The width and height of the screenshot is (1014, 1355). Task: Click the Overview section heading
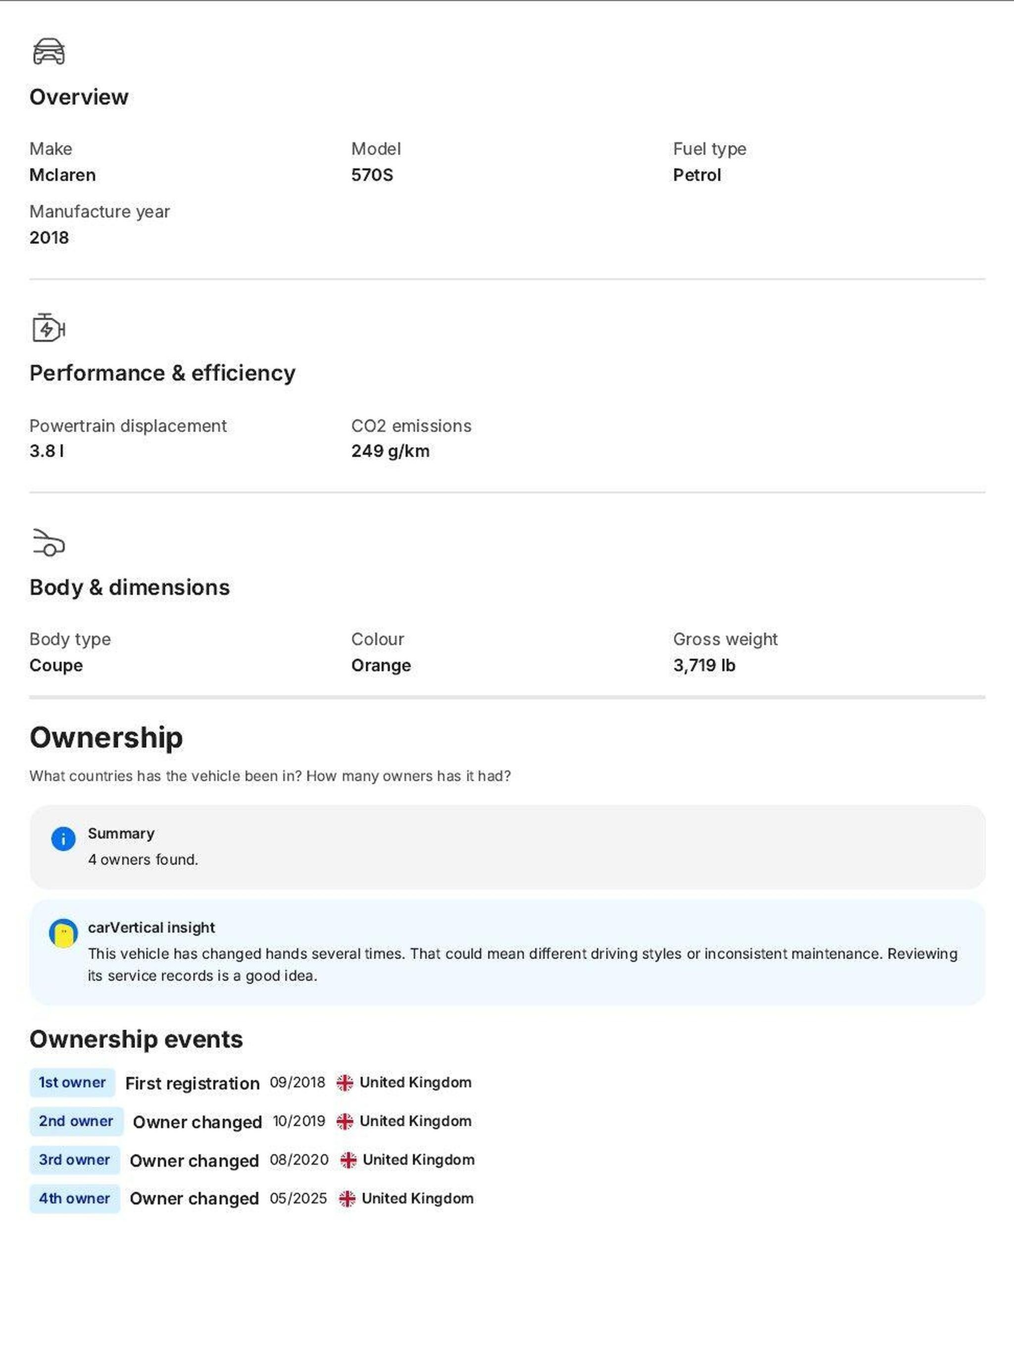coord(79,97)
